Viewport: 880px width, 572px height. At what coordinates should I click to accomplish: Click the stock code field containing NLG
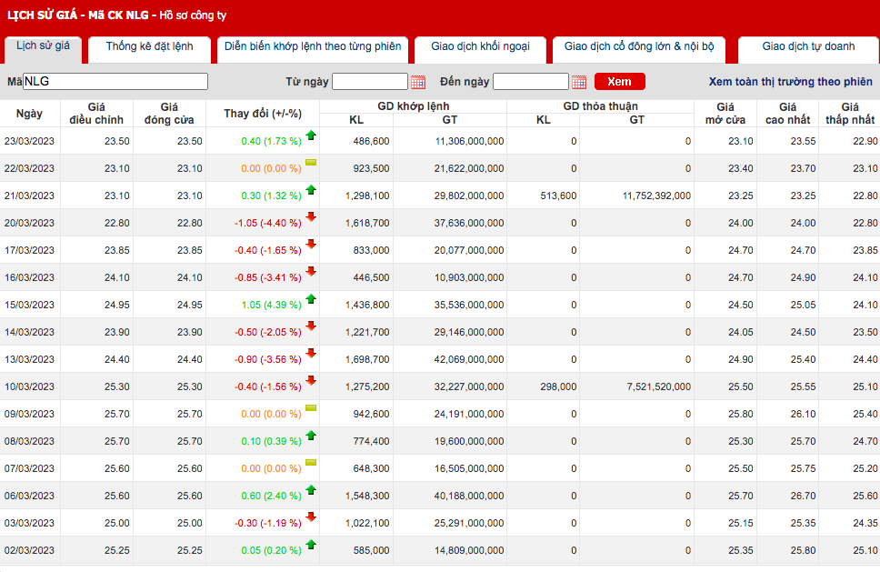pos(115,82)
